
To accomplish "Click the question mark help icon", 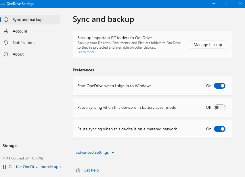I will (x=78, y=170).
